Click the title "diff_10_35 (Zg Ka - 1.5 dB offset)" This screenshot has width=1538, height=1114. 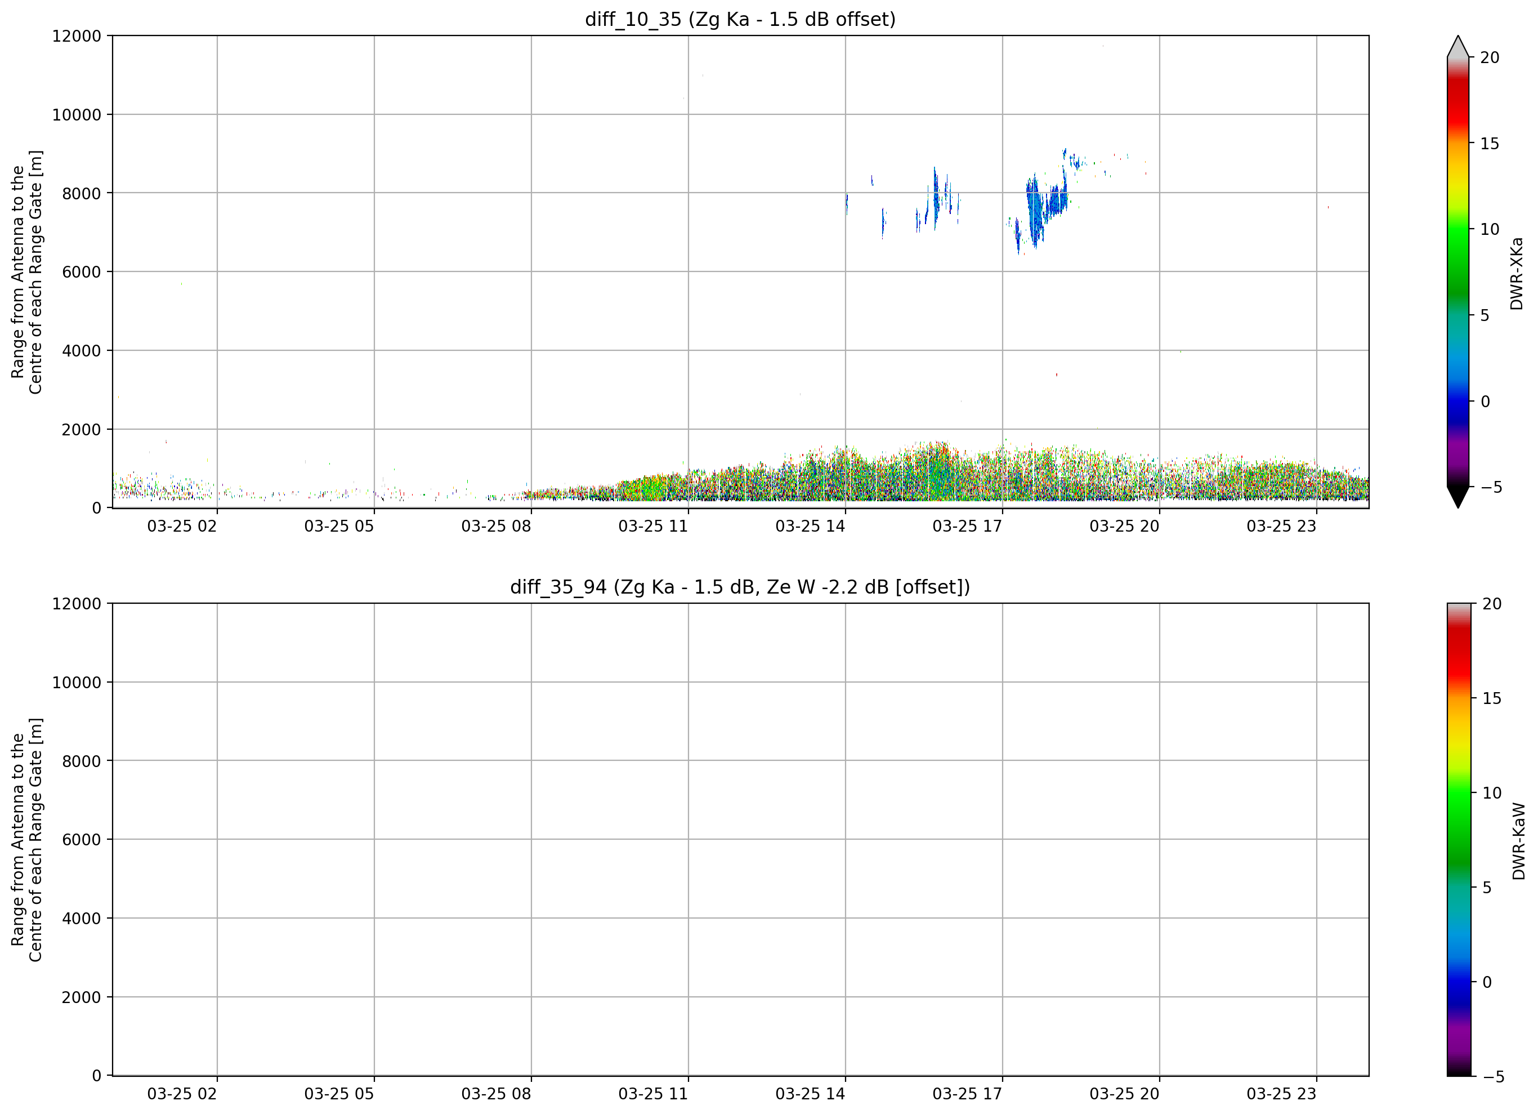[x=740, y=19]
